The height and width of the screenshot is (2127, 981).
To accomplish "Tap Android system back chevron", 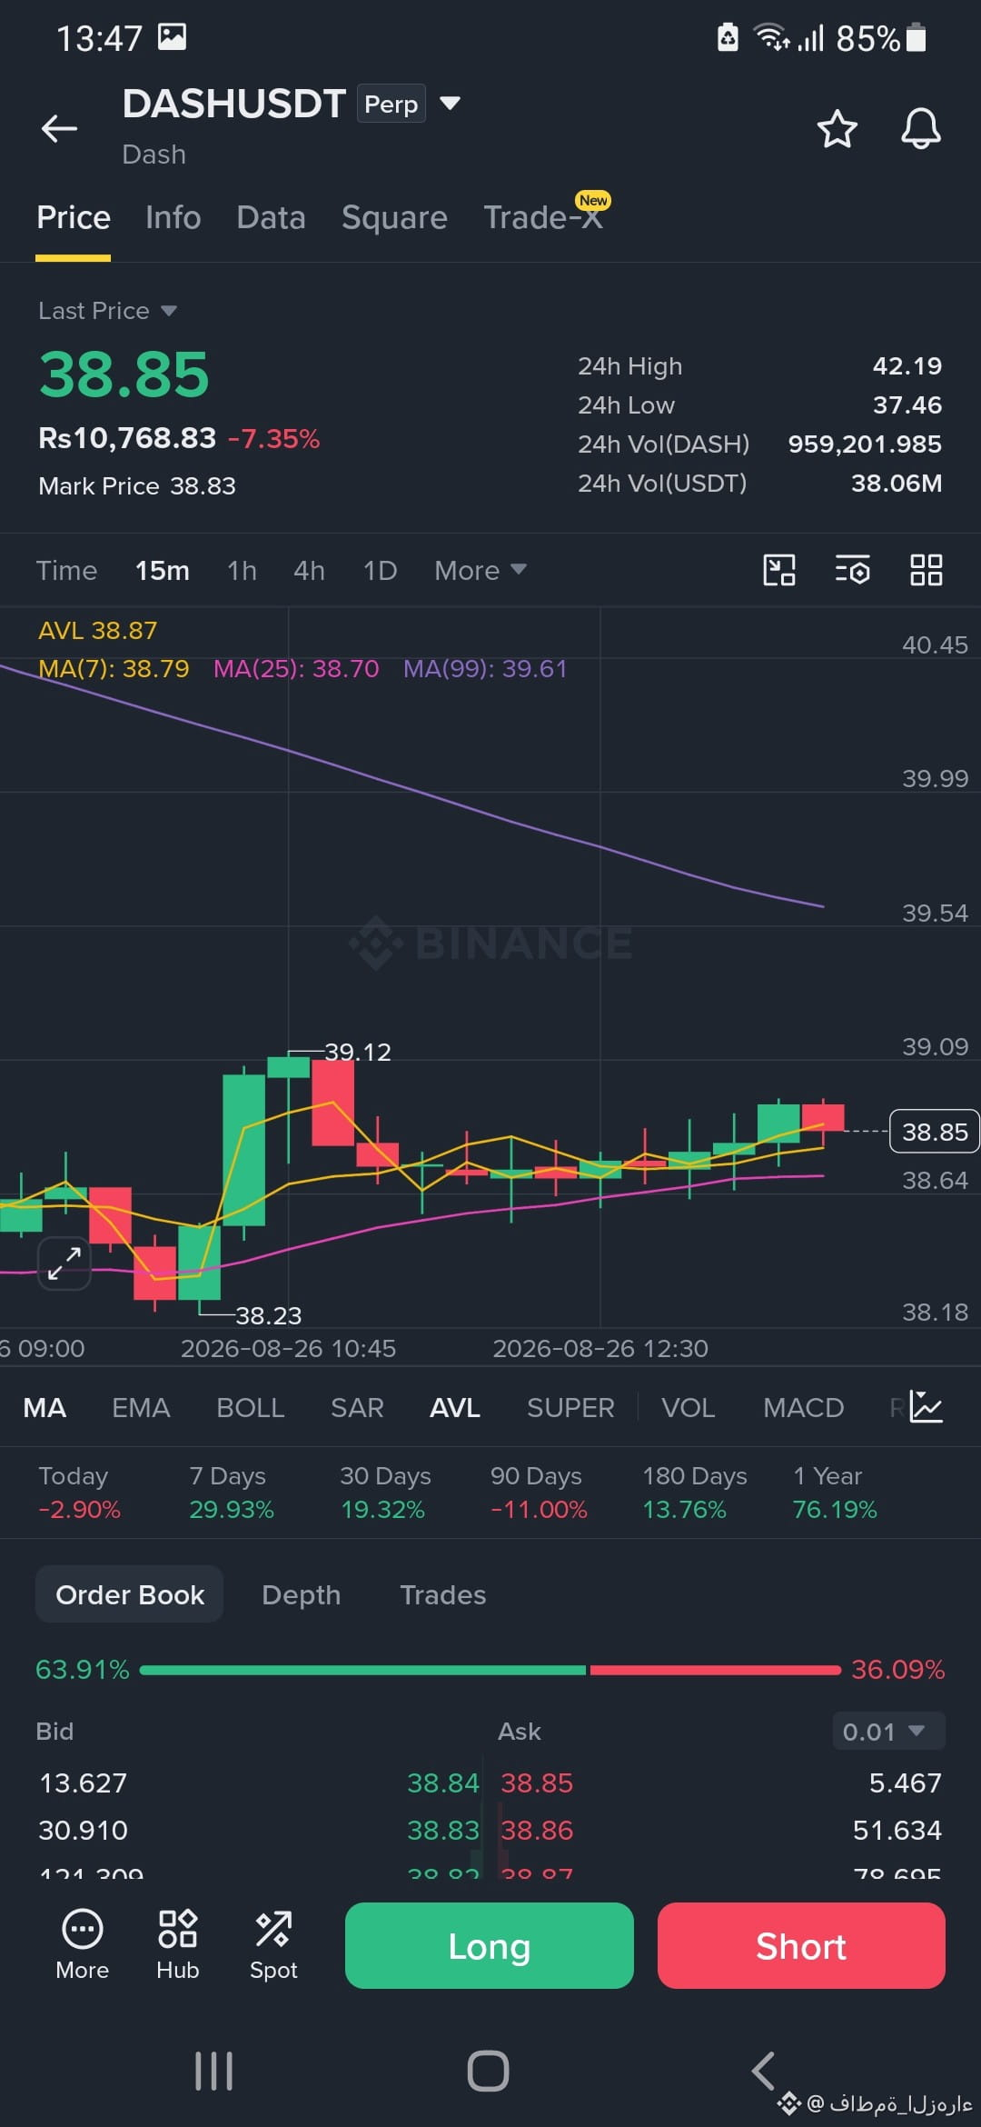I will tap(763, 2071).
